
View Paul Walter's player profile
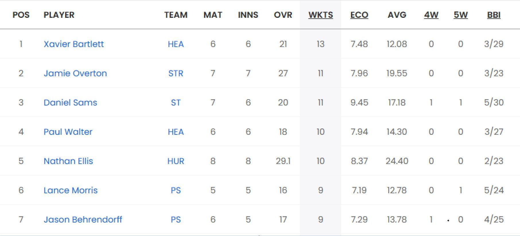(x=68, y=132)
